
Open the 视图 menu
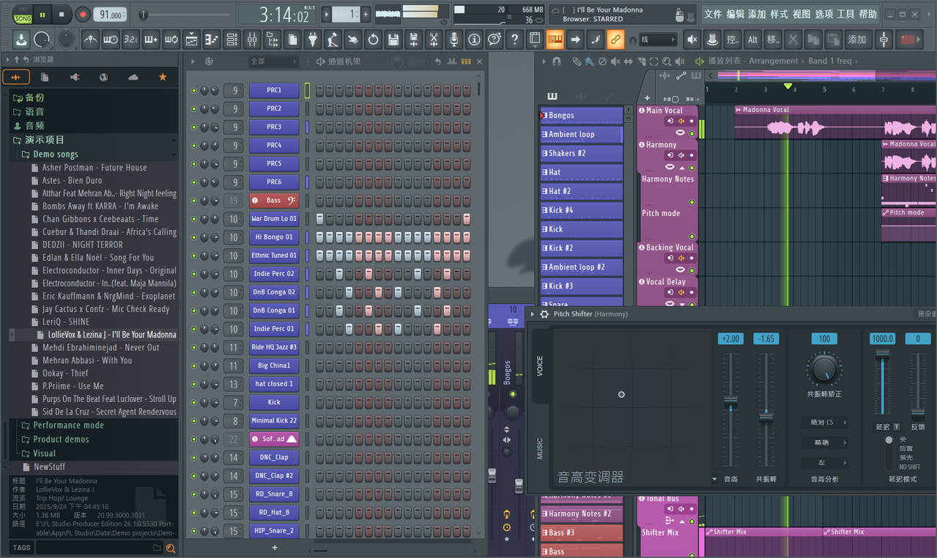802,14
